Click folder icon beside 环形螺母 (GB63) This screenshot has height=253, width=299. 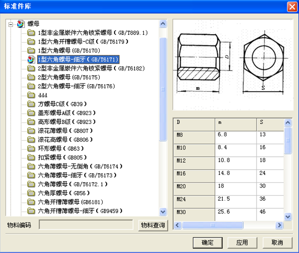click(x=31, y=149)
